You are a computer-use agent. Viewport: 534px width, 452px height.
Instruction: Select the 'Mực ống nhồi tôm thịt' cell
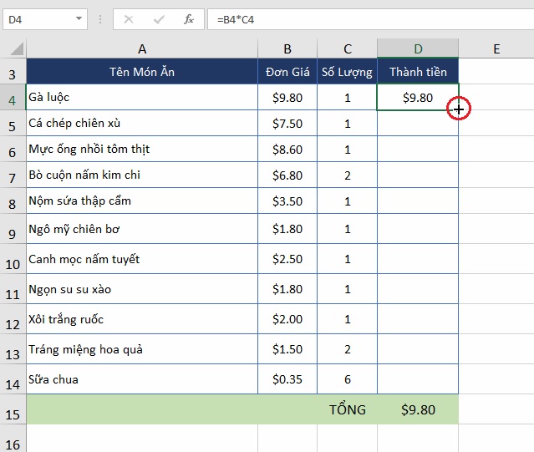[x=142, y=149]
